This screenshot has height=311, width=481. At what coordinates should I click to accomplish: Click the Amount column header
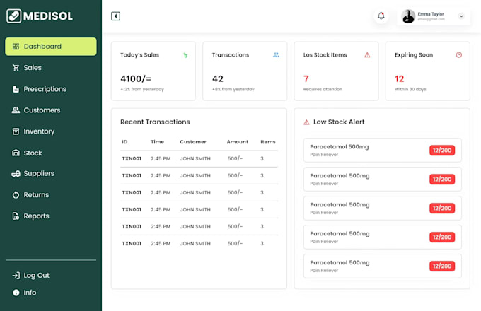click(238, 142)
